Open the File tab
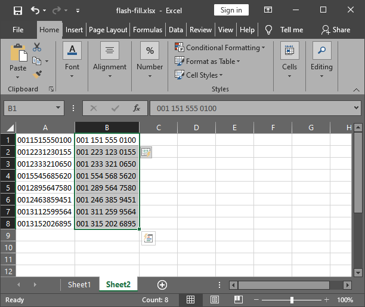The height and width of the screenshot is (307, 365). pos(18,30)
